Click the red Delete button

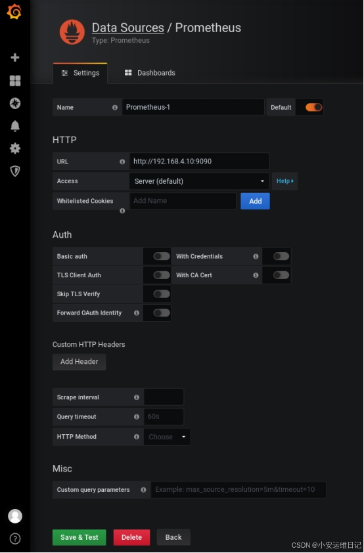[x=131, y=537]
